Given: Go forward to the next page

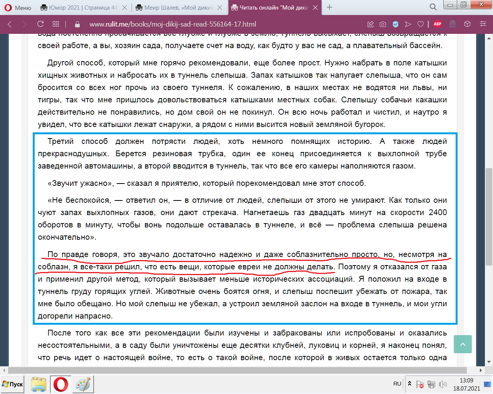Looking at the screenshot, I should [x=25, y=24].
